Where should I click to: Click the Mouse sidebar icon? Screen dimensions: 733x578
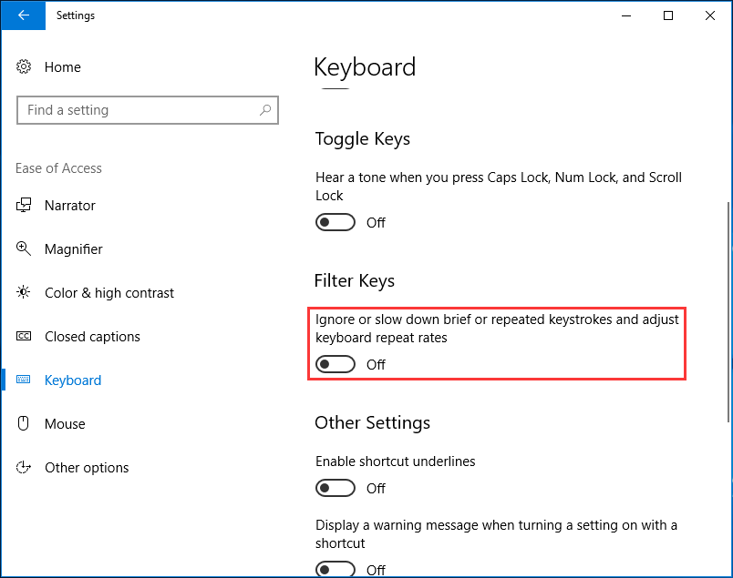[x=25, y=424]
